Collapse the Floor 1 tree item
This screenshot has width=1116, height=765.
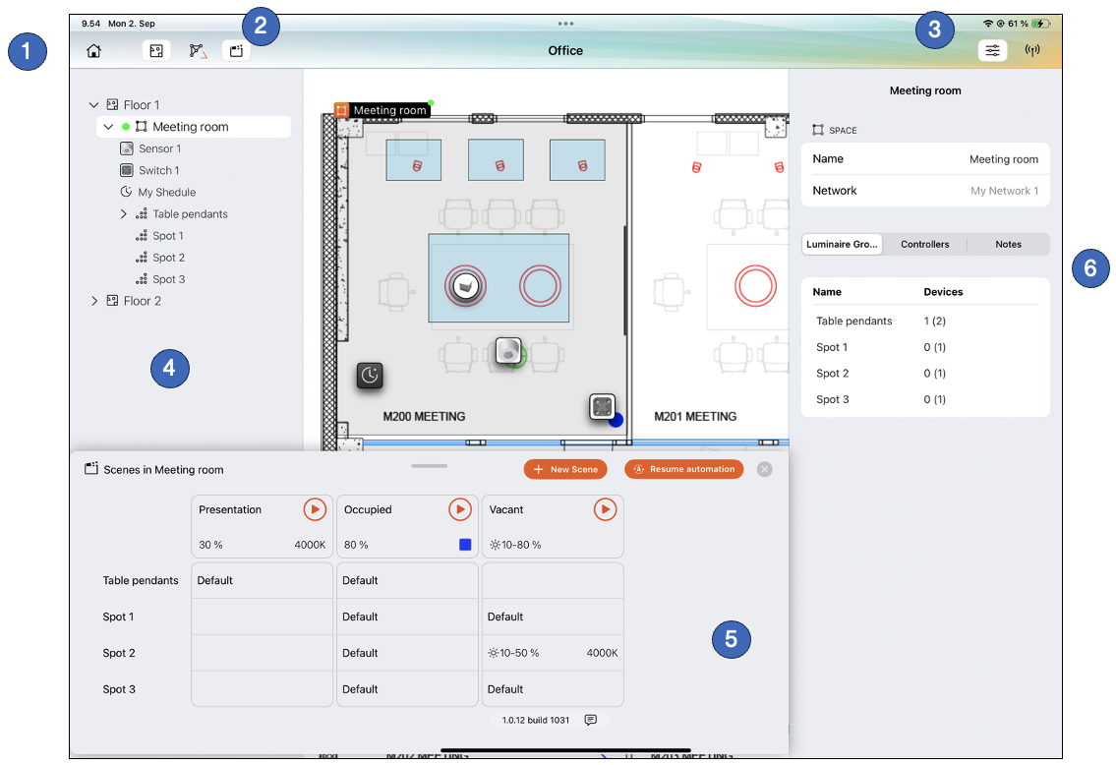click(93, 104)
